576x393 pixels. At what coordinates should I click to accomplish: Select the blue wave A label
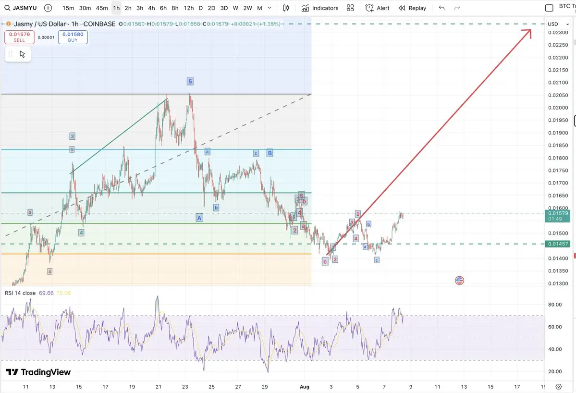(199, 218)
